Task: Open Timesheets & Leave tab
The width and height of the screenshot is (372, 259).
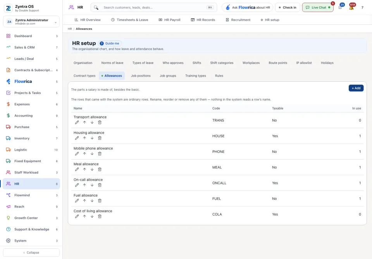Action: coord(129,20)
